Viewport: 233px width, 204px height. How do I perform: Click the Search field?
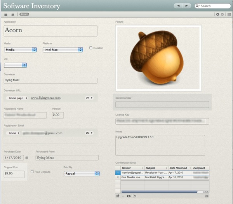212,6
